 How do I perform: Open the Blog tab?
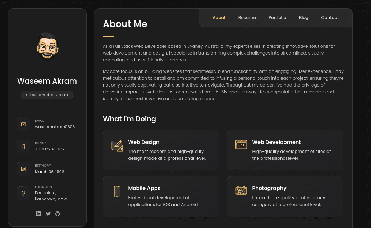tap(303, 18)
